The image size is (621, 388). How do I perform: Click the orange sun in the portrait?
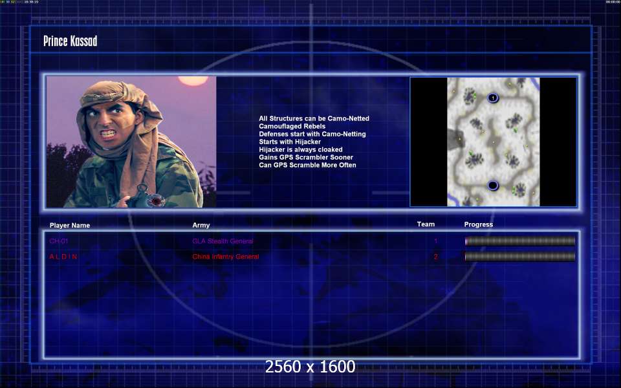click(191, 80)
